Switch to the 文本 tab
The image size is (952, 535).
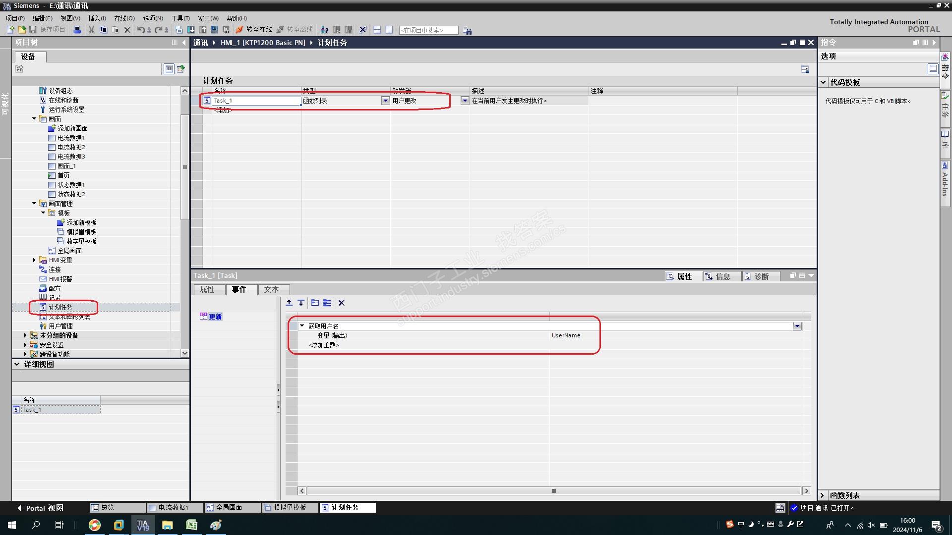point(271,289)
